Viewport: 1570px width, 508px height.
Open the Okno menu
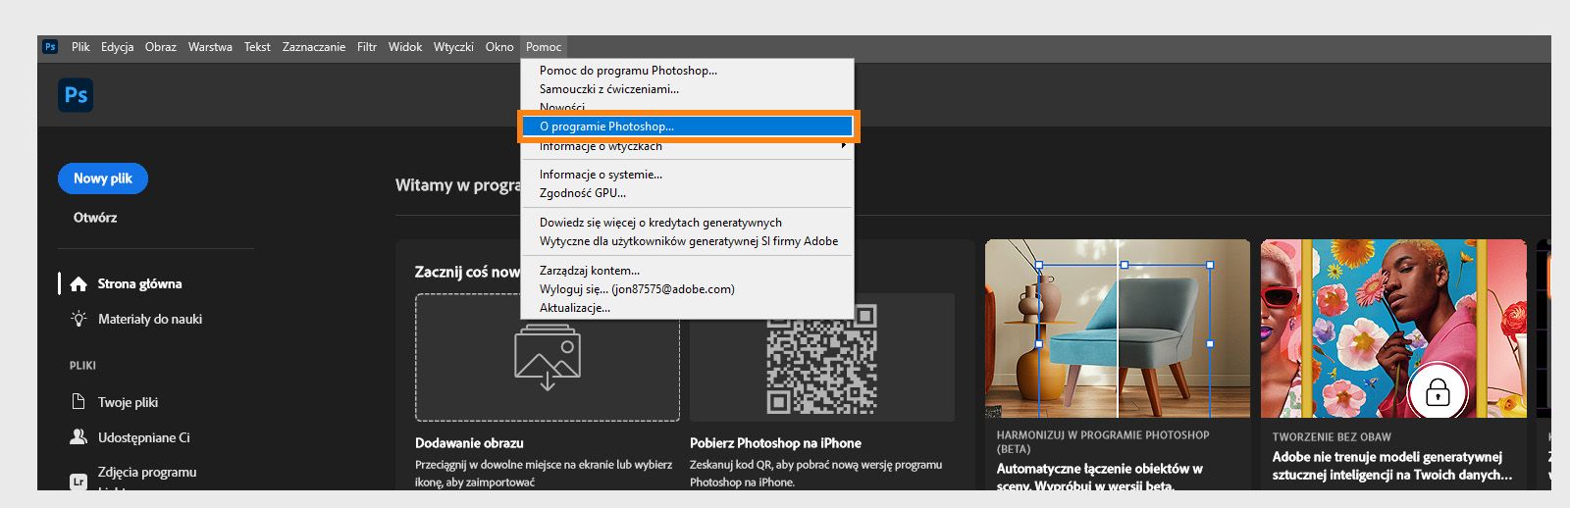tap(499, 47)
